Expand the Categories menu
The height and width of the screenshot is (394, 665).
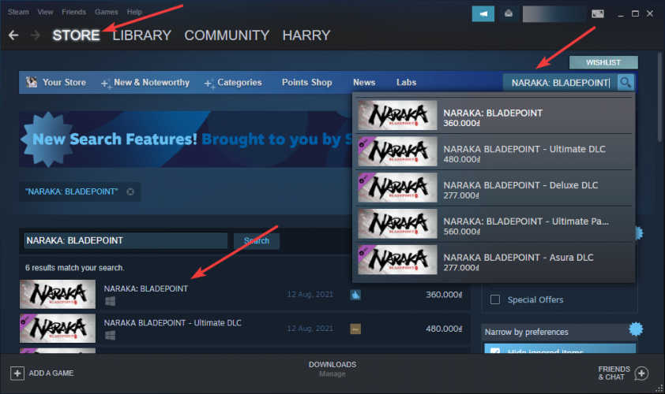233,83
